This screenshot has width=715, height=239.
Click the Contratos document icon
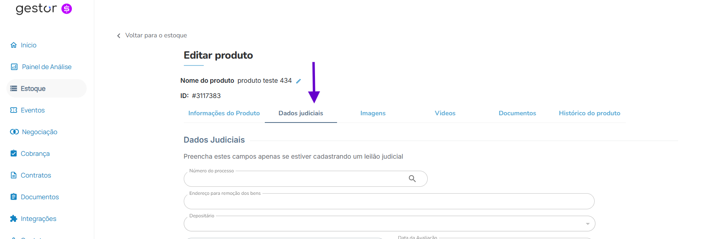(x=14, y=175)
